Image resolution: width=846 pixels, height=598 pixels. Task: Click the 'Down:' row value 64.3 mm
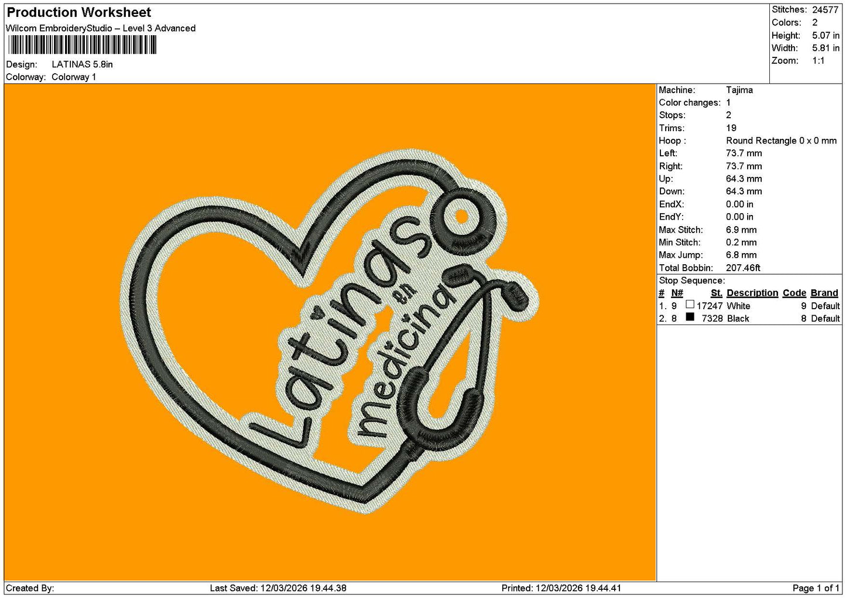(x=744, y=192)
